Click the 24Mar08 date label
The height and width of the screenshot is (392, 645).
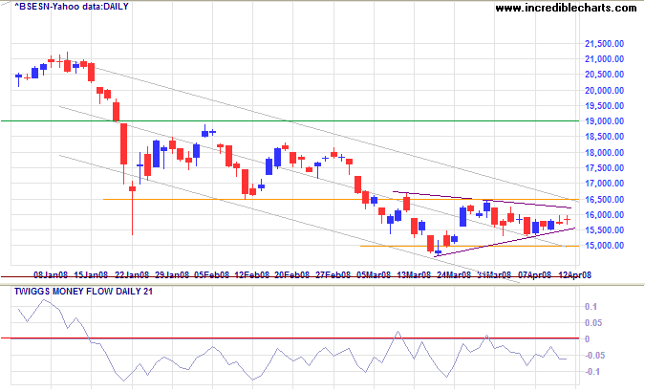click(454, 275)
